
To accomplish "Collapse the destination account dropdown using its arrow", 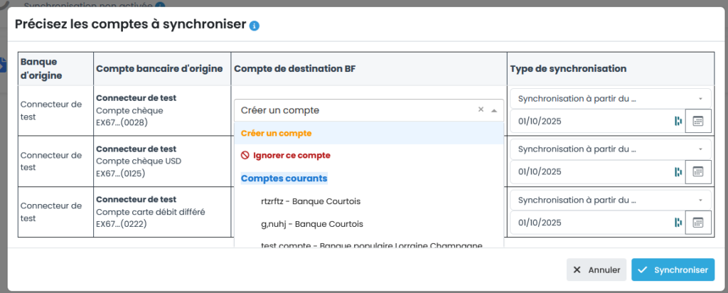I will coord(494,110).
